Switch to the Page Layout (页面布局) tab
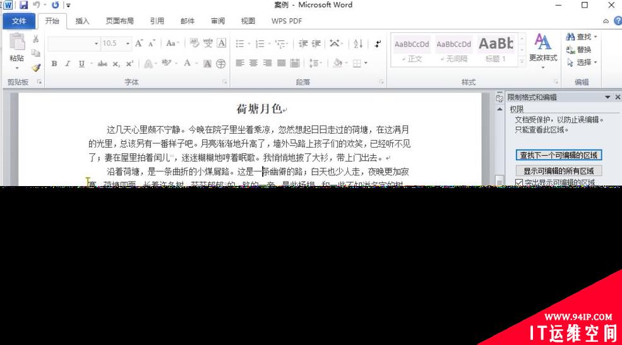622x345 pixels. pos(119,21)
